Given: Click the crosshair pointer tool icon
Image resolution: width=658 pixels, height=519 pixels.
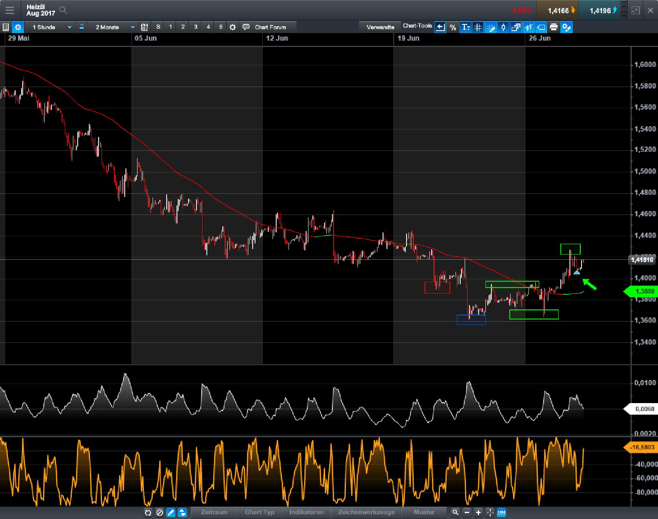Looking at the screenshot, I should 491,27.
